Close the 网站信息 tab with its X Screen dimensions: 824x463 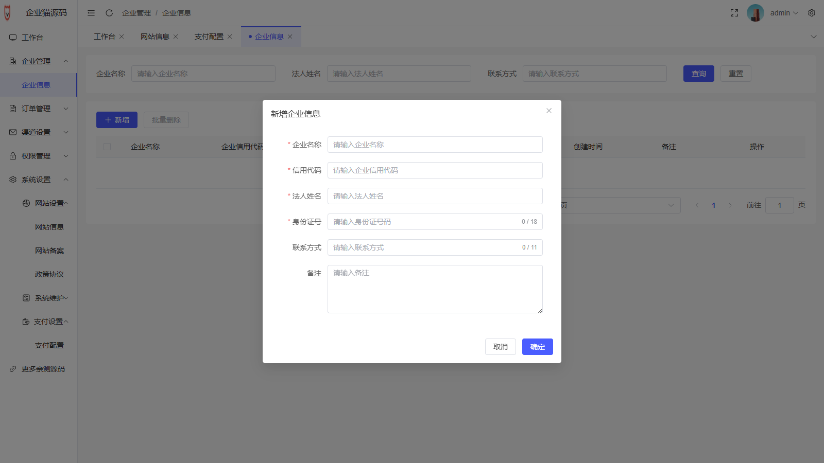(176, 37)
